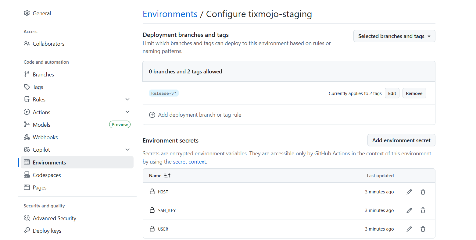Click the Release-v* pattern label
The width and height of the screenshot is (476, 240).
164,93
